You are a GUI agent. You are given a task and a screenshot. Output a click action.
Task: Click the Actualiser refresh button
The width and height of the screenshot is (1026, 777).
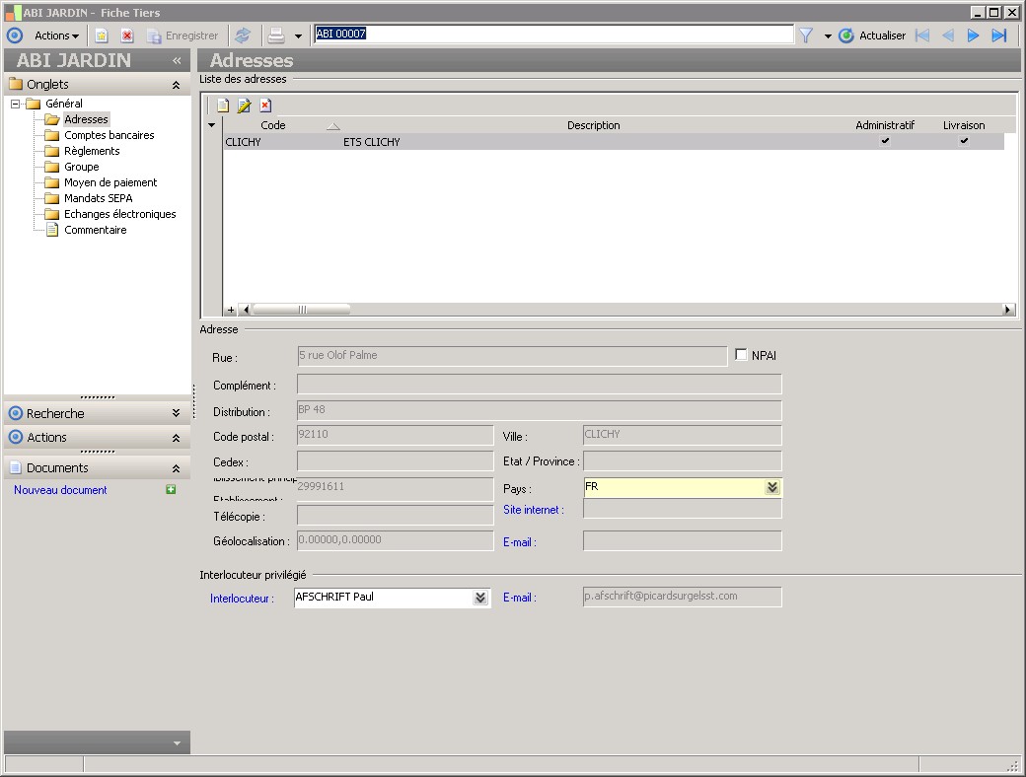click(872, 35)
